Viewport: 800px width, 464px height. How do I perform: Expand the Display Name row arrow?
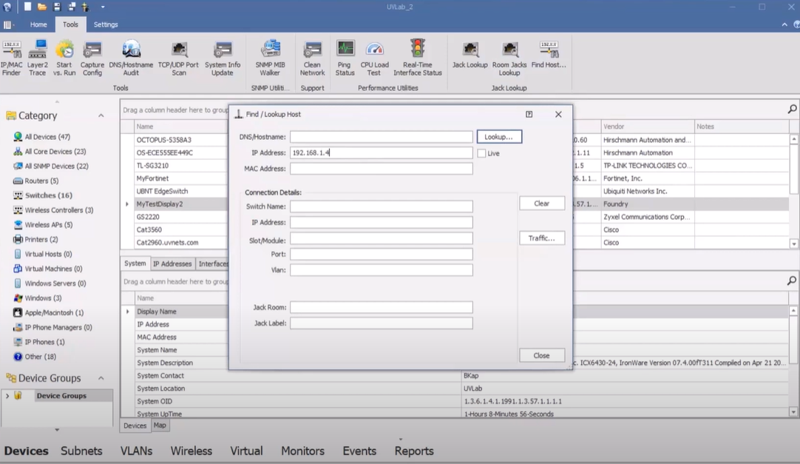click(x=128, y=312)
